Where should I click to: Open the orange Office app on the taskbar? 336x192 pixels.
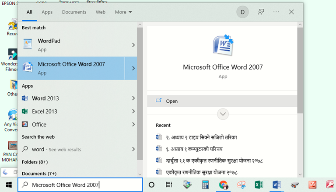click(312, 185)
